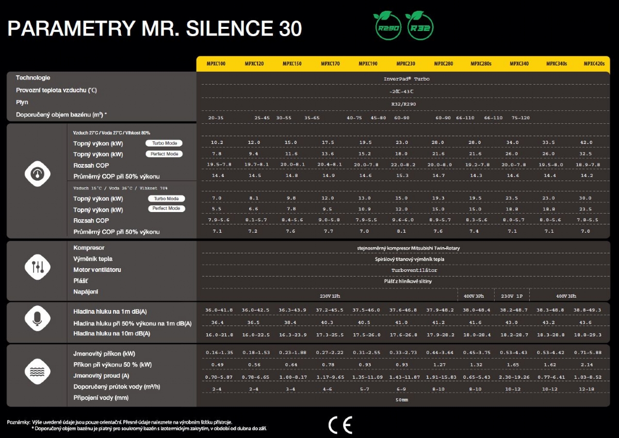Click the sliders icon beside Kompresor section
Image resolution: width=619 pixels, height=438 pixels.
click(x=38, y=267)
